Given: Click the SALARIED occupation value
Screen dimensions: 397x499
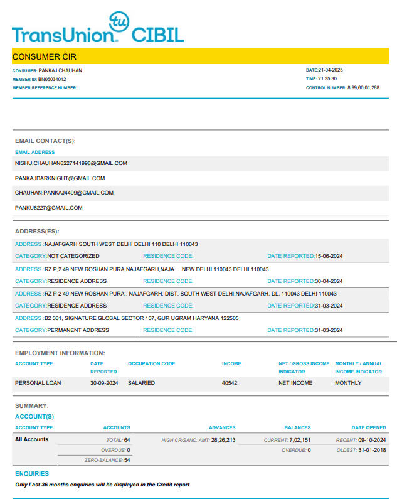Looking at the screenshot, I should click(141, 383).
